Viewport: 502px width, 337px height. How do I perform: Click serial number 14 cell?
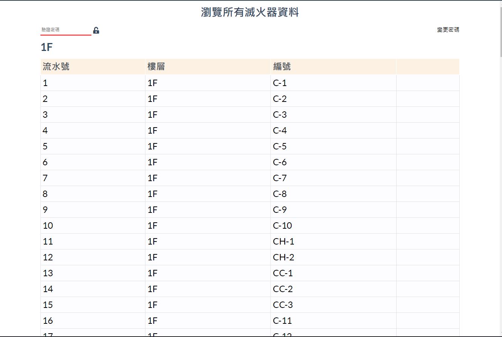pyautogui.click(x=48, y=289)
